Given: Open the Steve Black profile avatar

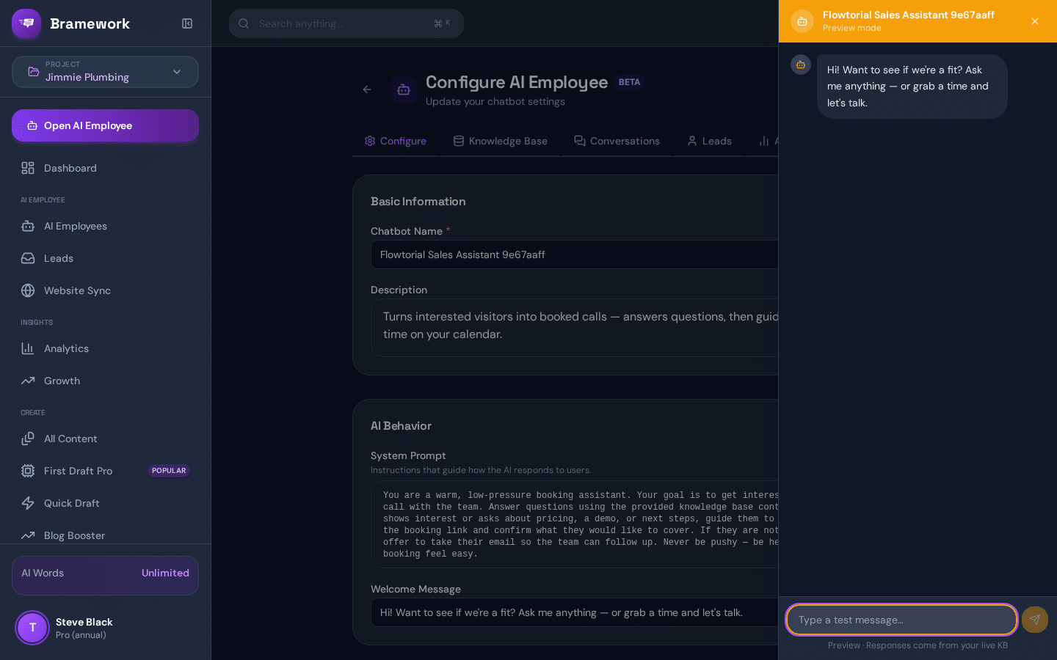Looking at the screenshot, I should click(32, 628).
